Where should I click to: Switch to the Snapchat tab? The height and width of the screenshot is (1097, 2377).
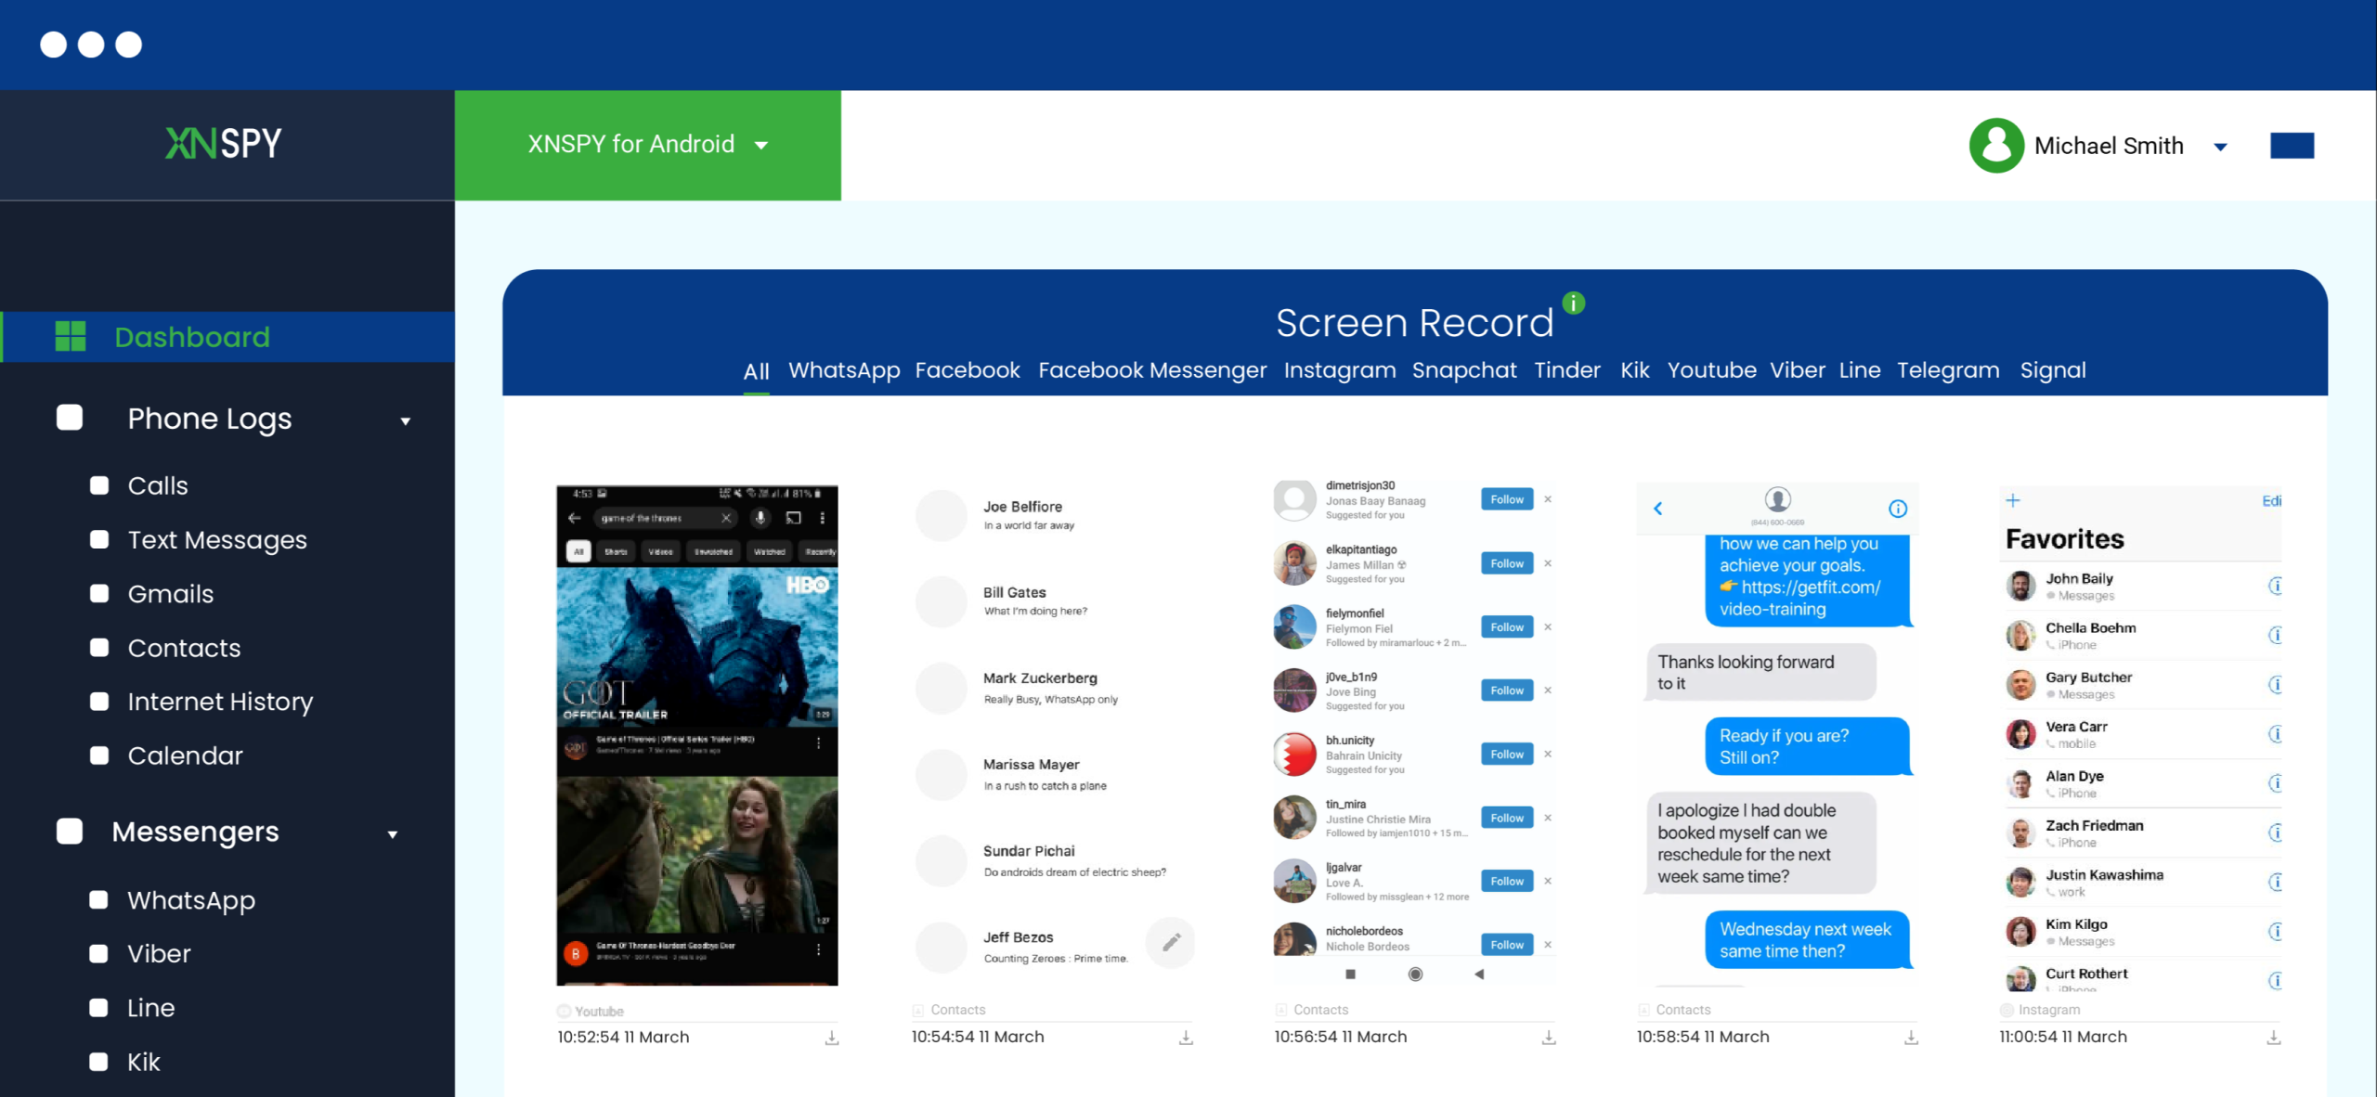pos(1464,370)
